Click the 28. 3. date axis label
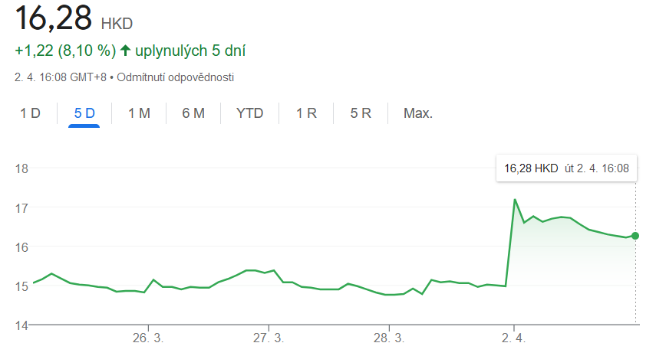Viewport: 656px width, 356px height. (390, 338)
